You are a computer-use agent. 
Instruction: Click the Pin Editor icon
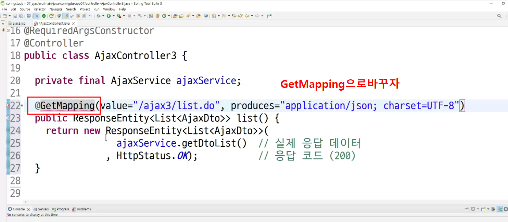pyautogui.click(x=269, y=16)
